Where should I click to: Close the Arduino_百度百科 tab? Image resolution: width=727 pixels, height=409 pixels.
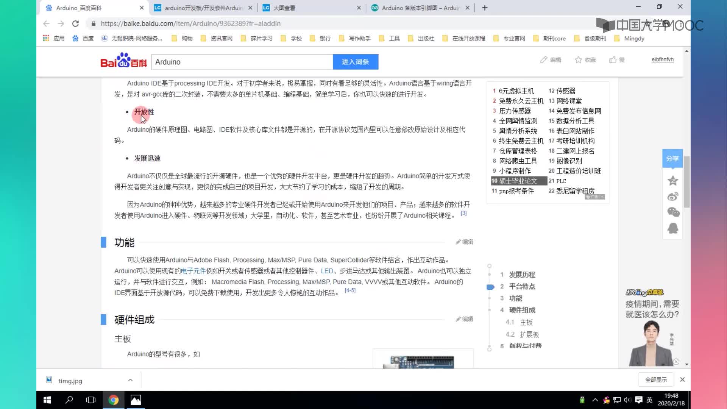(x=142, y=8)
